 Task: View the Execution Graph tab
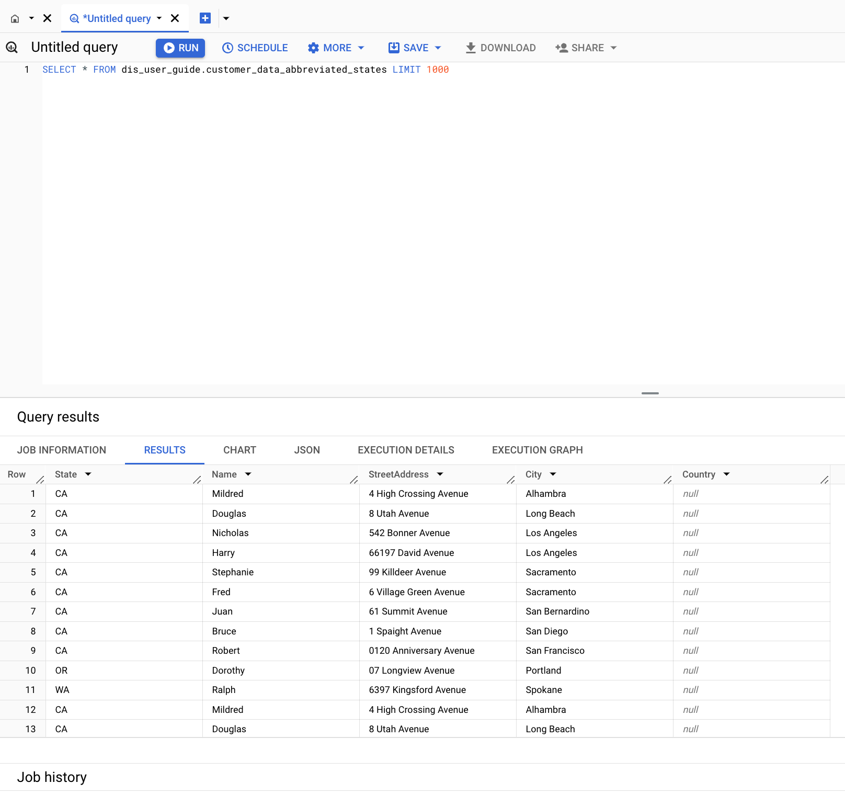coord(537,450)
